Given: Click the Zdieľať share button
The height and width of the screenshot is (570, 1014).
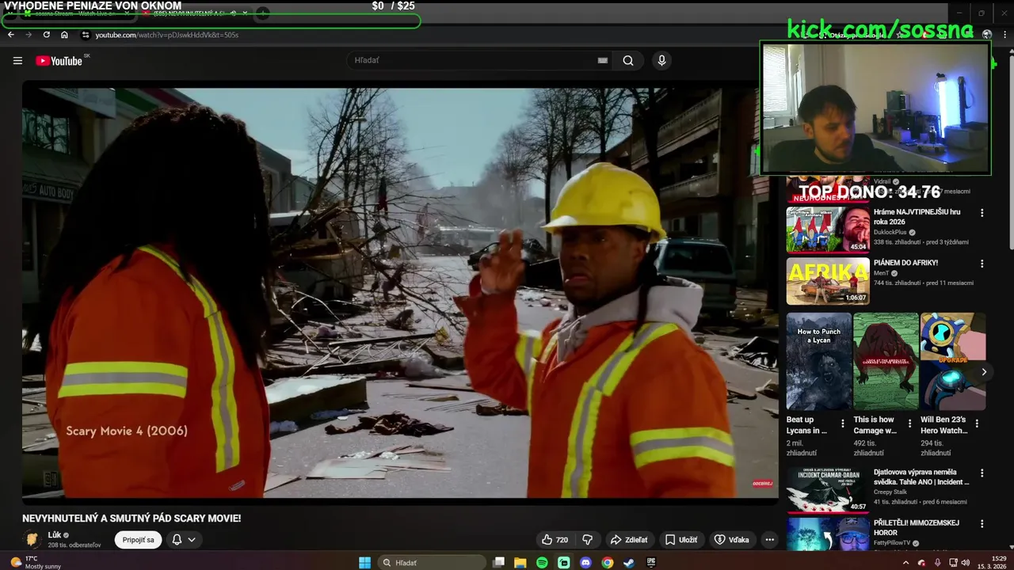Looking at the screenshot, I should [x=629, y=540].
